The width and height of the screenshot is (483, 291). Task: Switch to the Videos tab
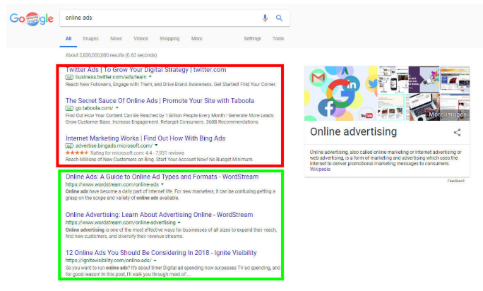141,39
